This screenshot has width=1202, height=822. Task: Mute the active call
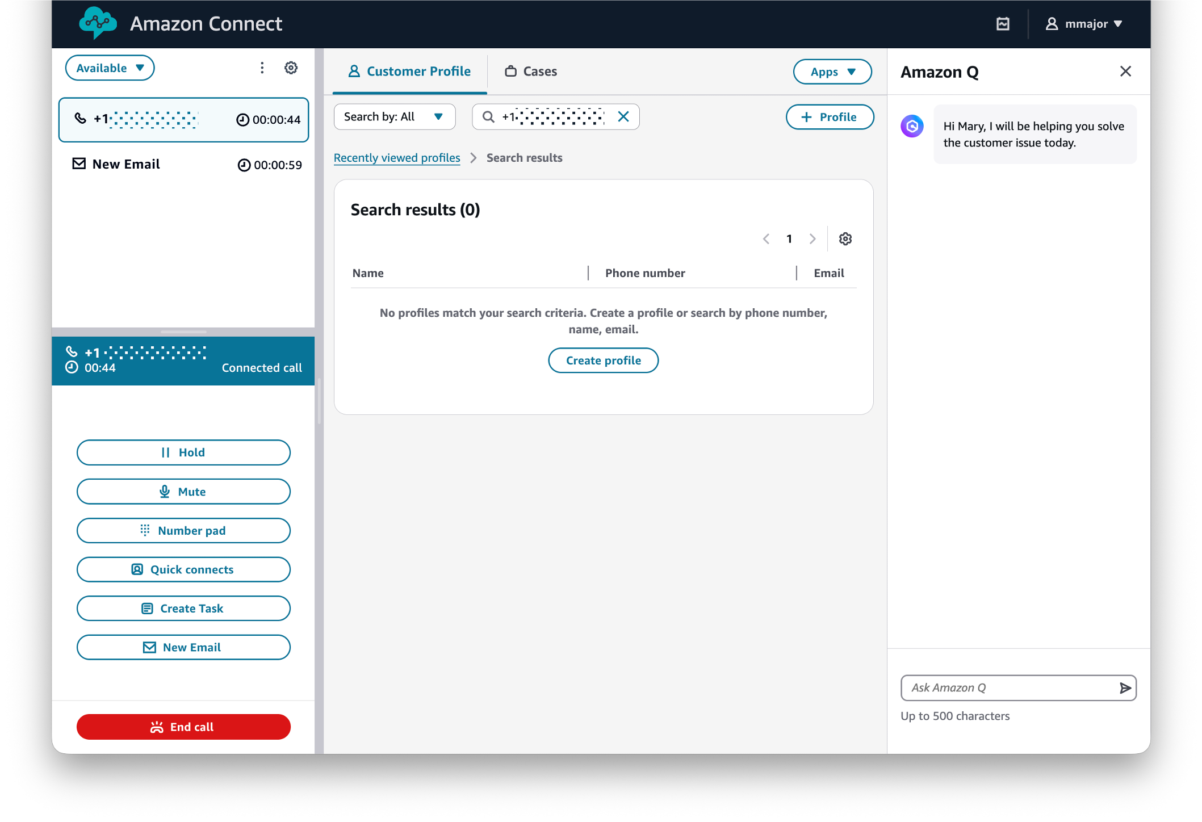click(x=183, y=492)
